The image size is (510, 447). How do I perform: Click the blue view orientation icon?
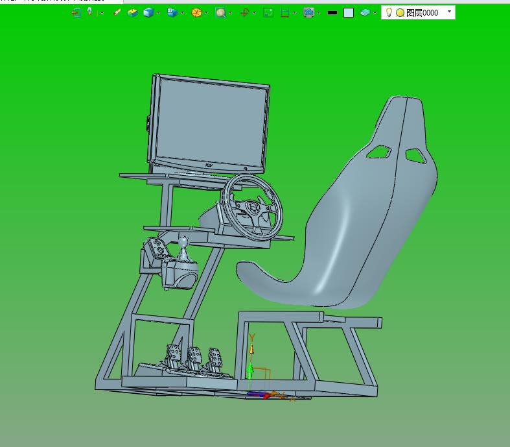click(172, 13)
